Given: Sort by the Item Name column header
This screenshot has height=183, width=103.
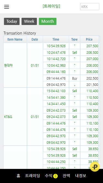Looking at the screenshot, I should 15,39.
